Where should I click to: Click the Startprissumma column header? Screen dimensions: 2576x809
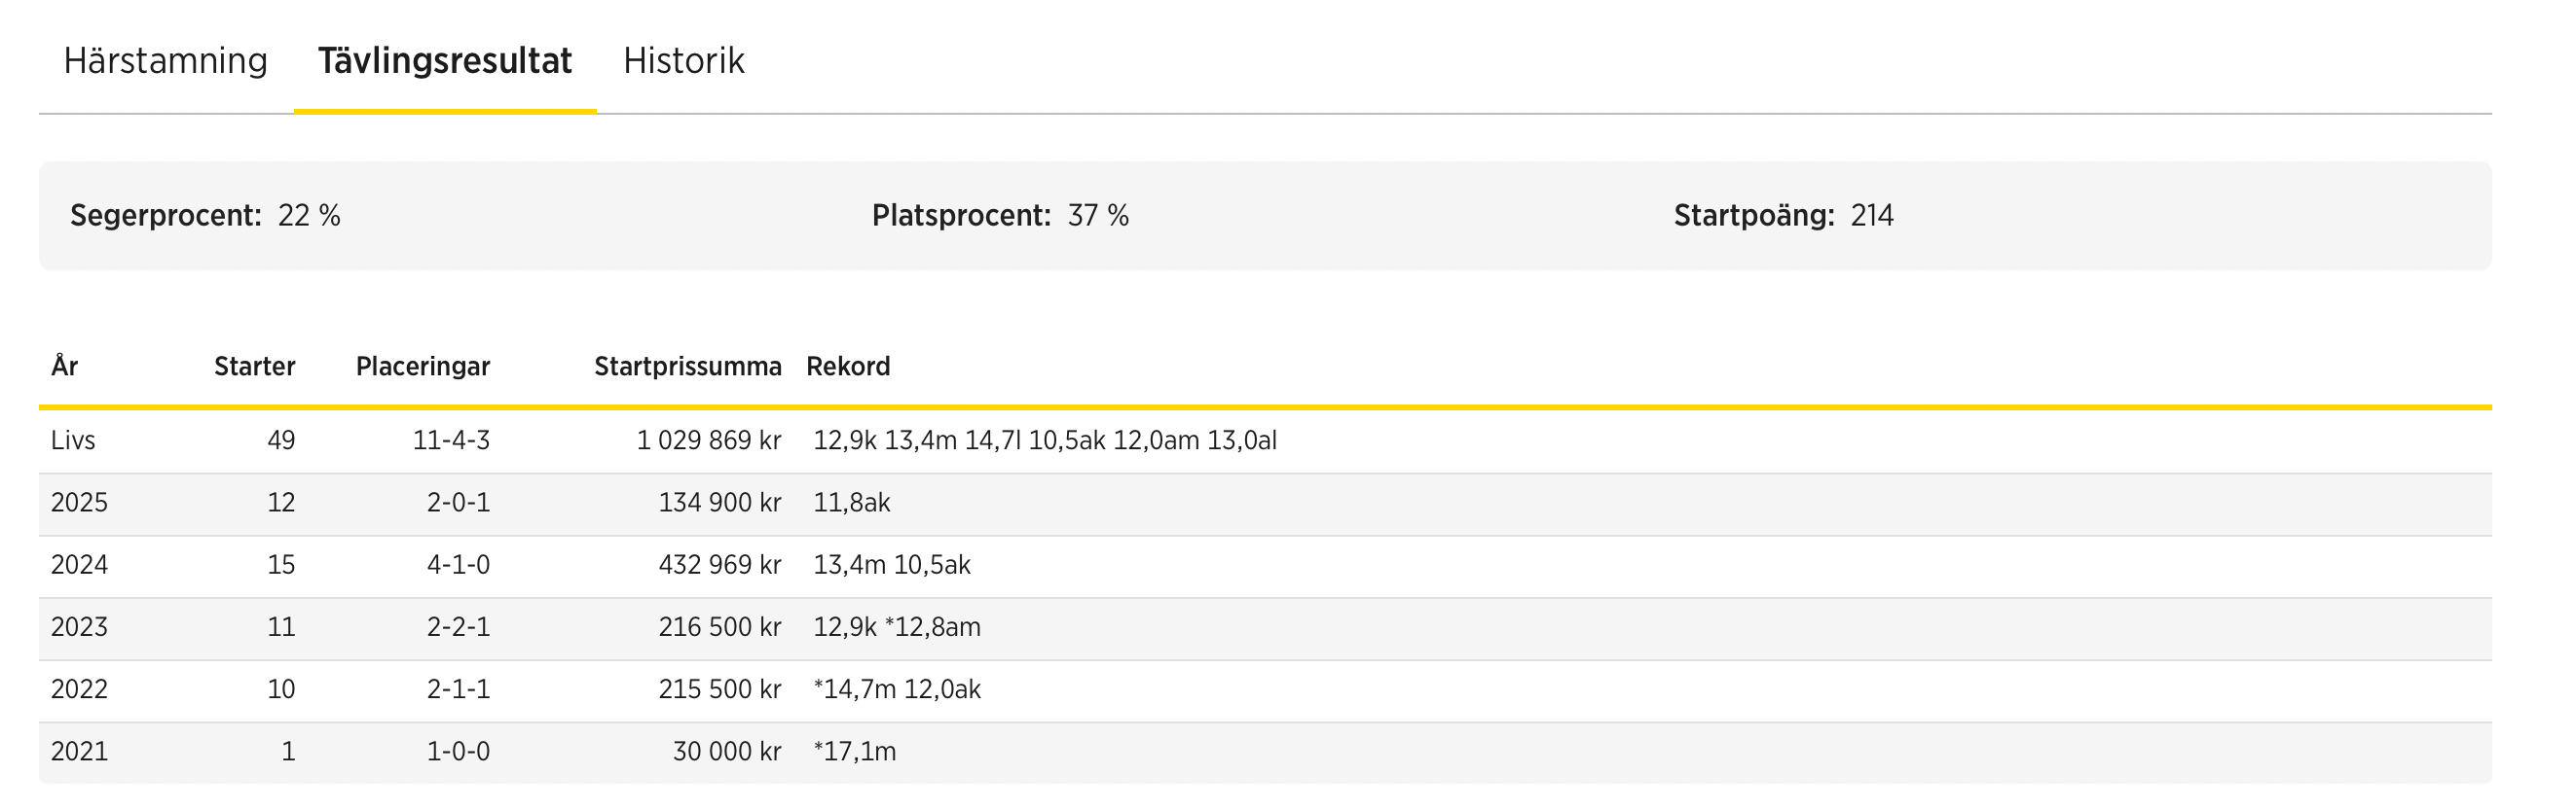pyautogui.click(x=688, y=367)
